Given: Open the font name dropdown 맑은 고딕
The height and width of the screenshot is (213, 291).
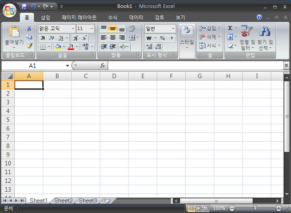Looking at the screenshot, I should tap(73, 29).
